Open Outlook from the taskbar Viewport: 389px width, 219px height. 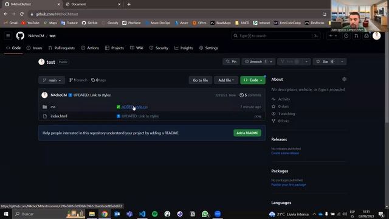117,214
